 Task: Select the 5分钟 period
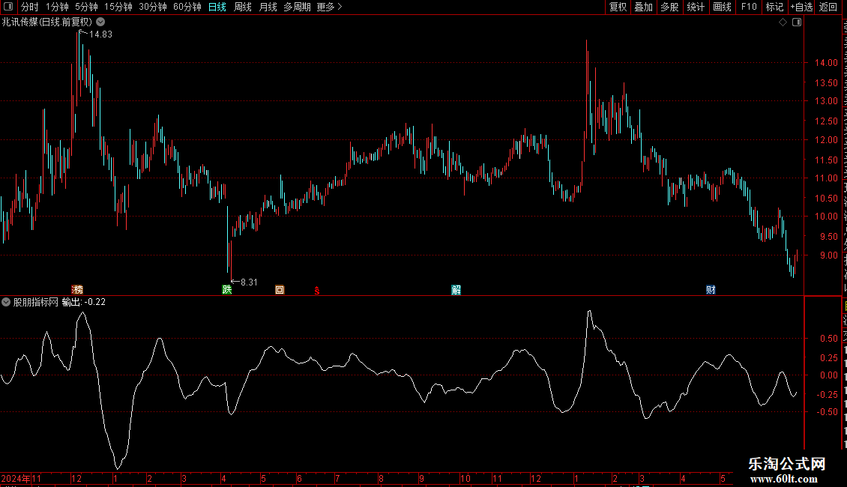pos(86,7)
